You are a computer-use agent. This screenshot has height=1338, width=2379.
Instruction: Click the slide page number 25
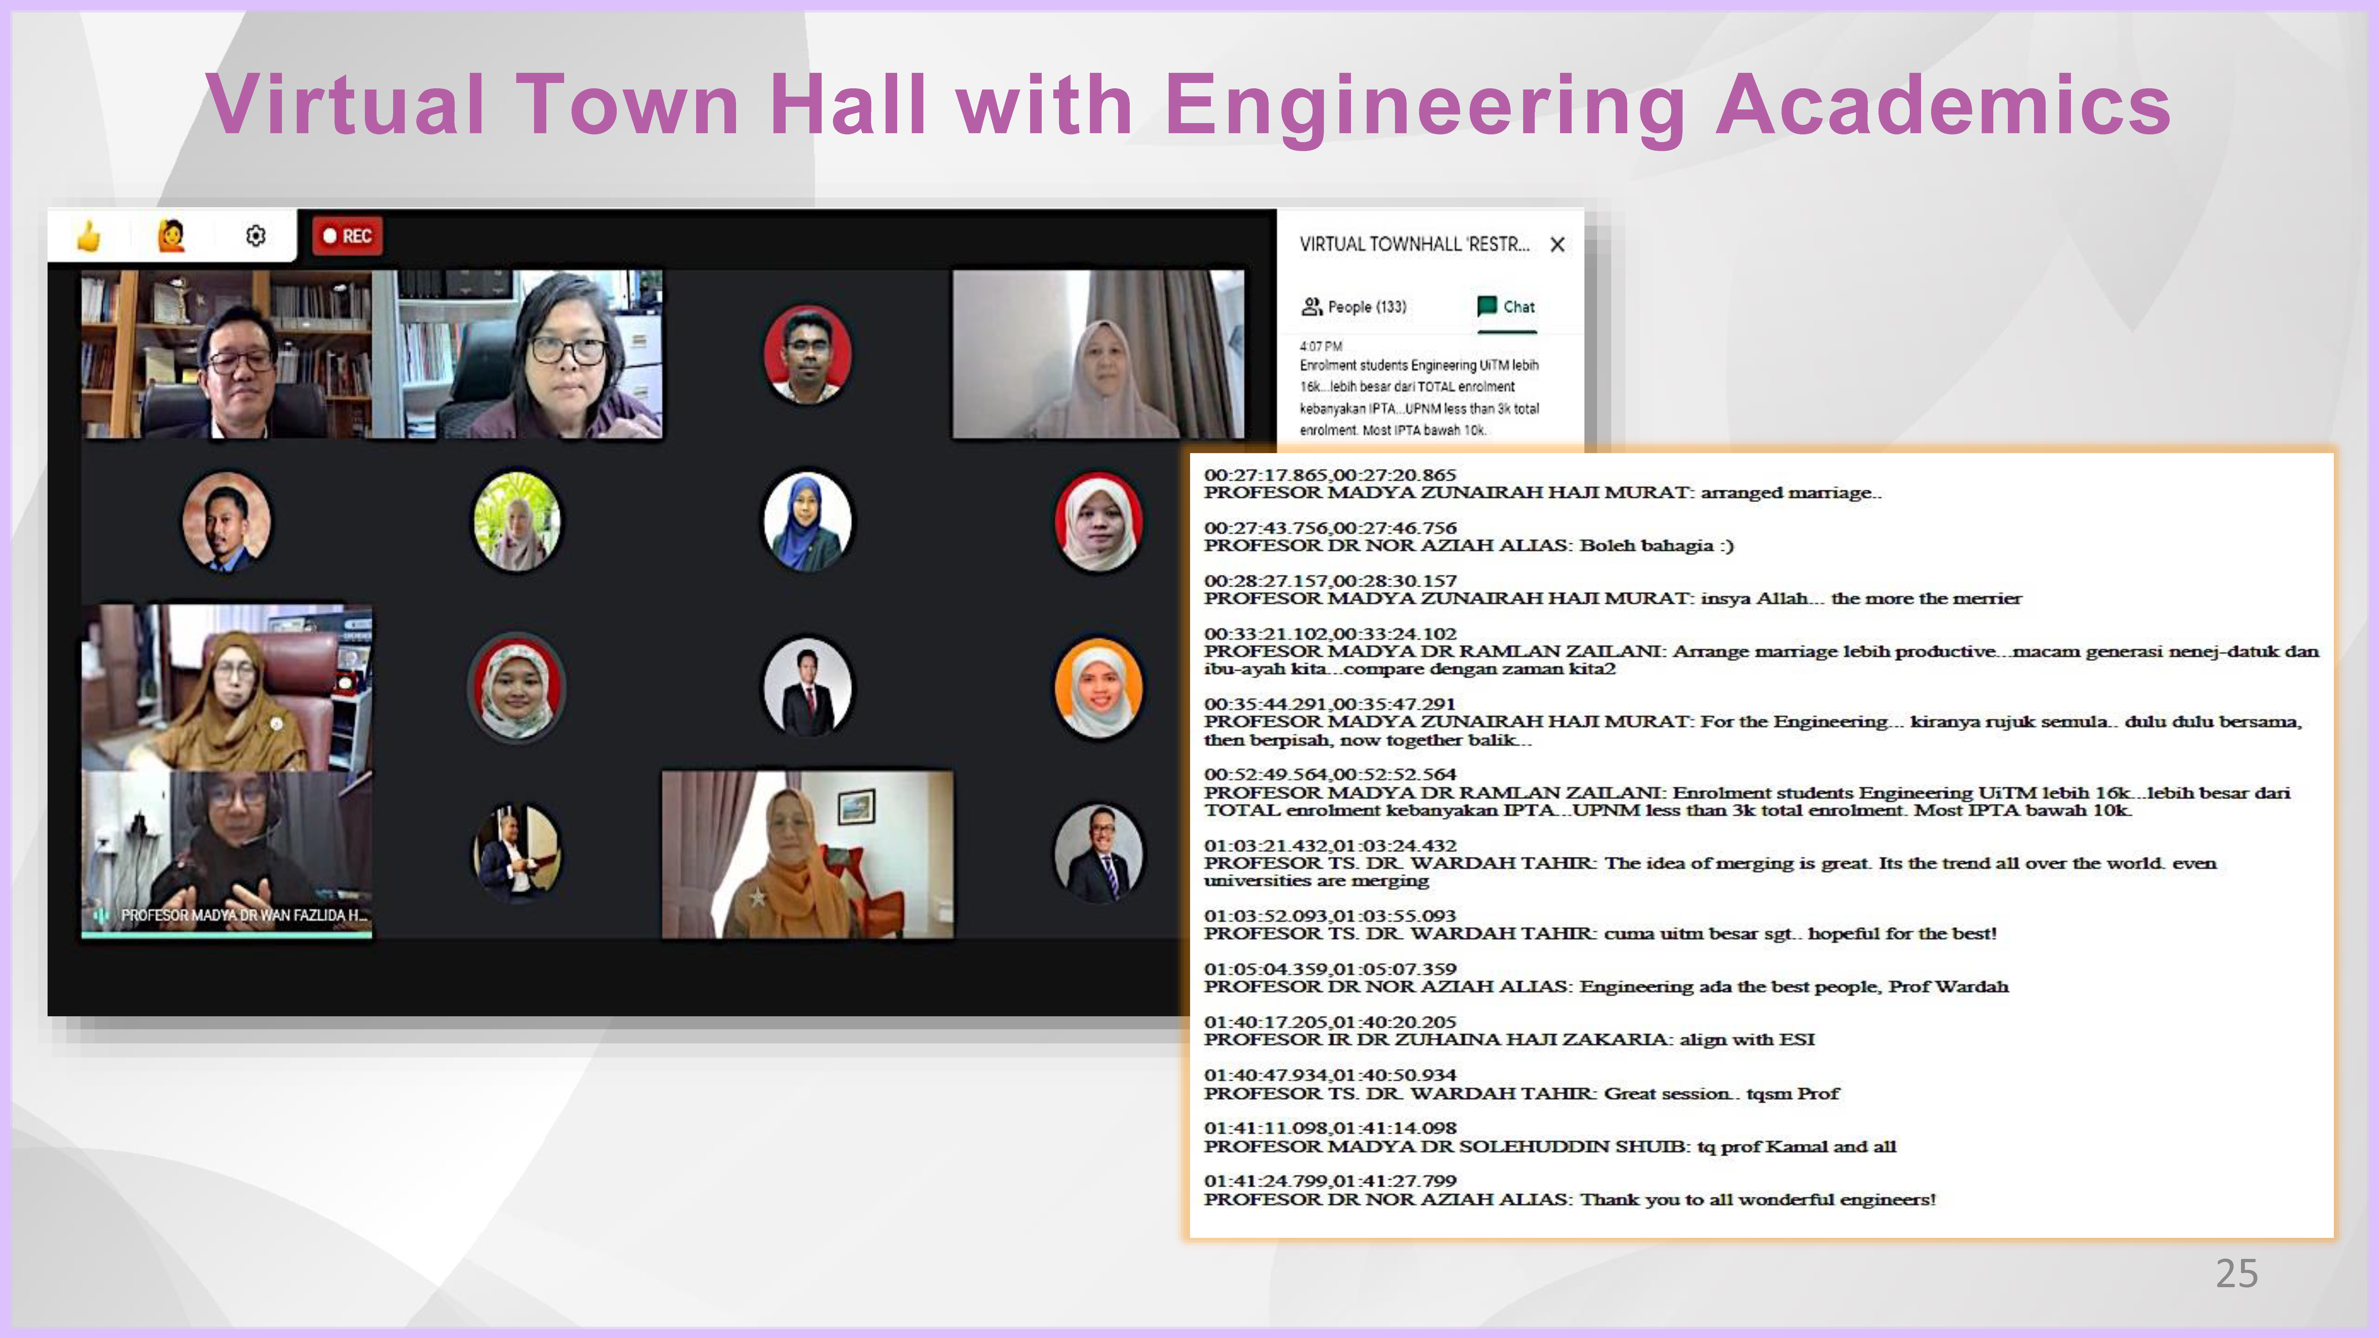point(2237,1274)
